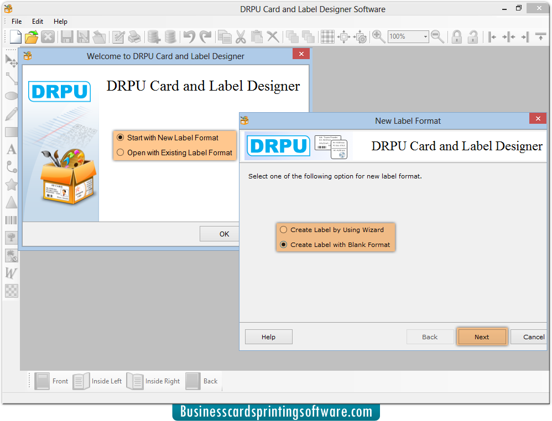Click the Cut scissors icon
The width and height of the screenshot is (552, 421).
241,36
